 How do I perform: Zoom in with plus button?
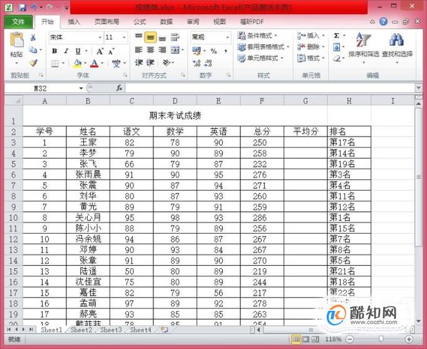(x=408, y=339)
